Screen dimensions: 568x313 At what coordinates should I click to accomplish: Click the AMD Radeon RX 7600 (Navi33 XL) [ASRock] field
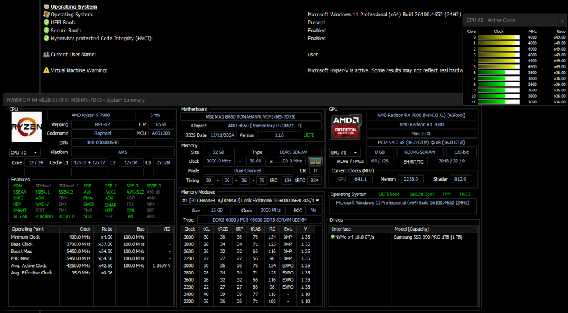click(x=421, y=115)
